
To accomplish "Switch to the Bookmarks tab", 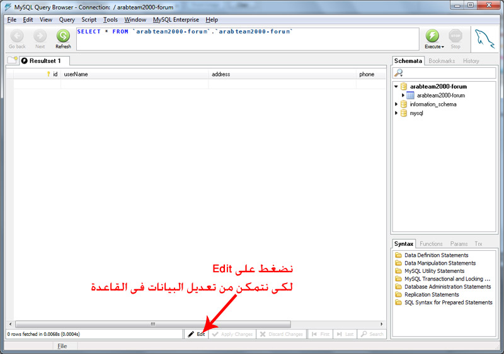I will [x=442, y=60].
